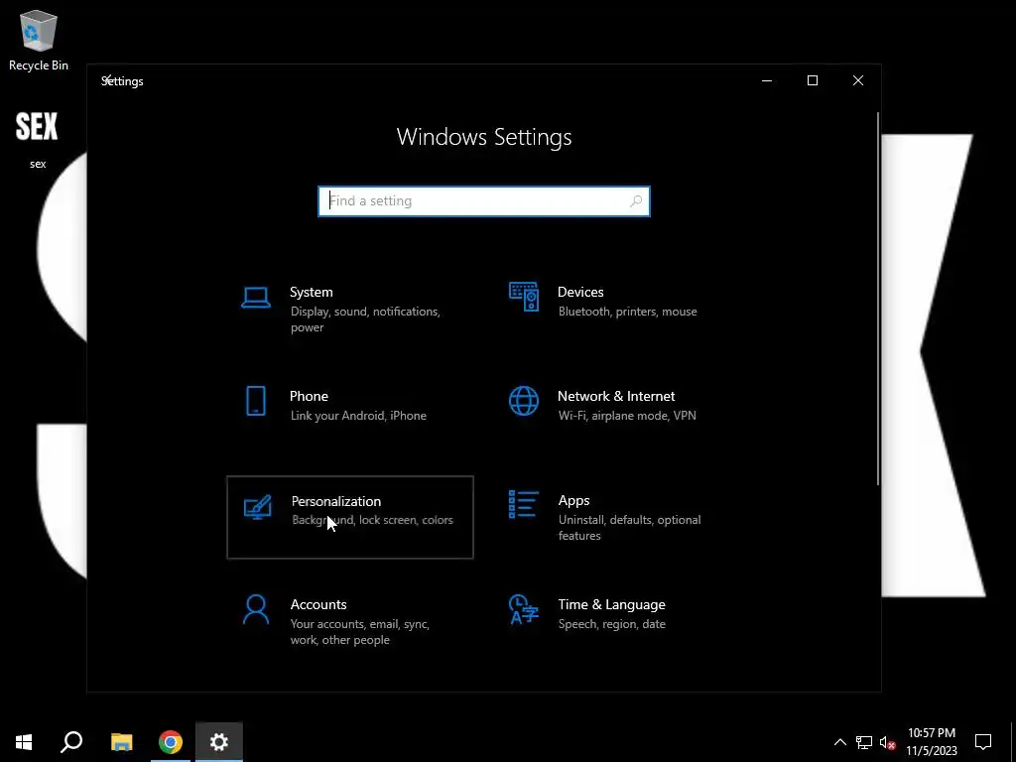Click 'Your accounts, email, sync' description
This screenshot has width=1016, height=762.
[360, 632]
